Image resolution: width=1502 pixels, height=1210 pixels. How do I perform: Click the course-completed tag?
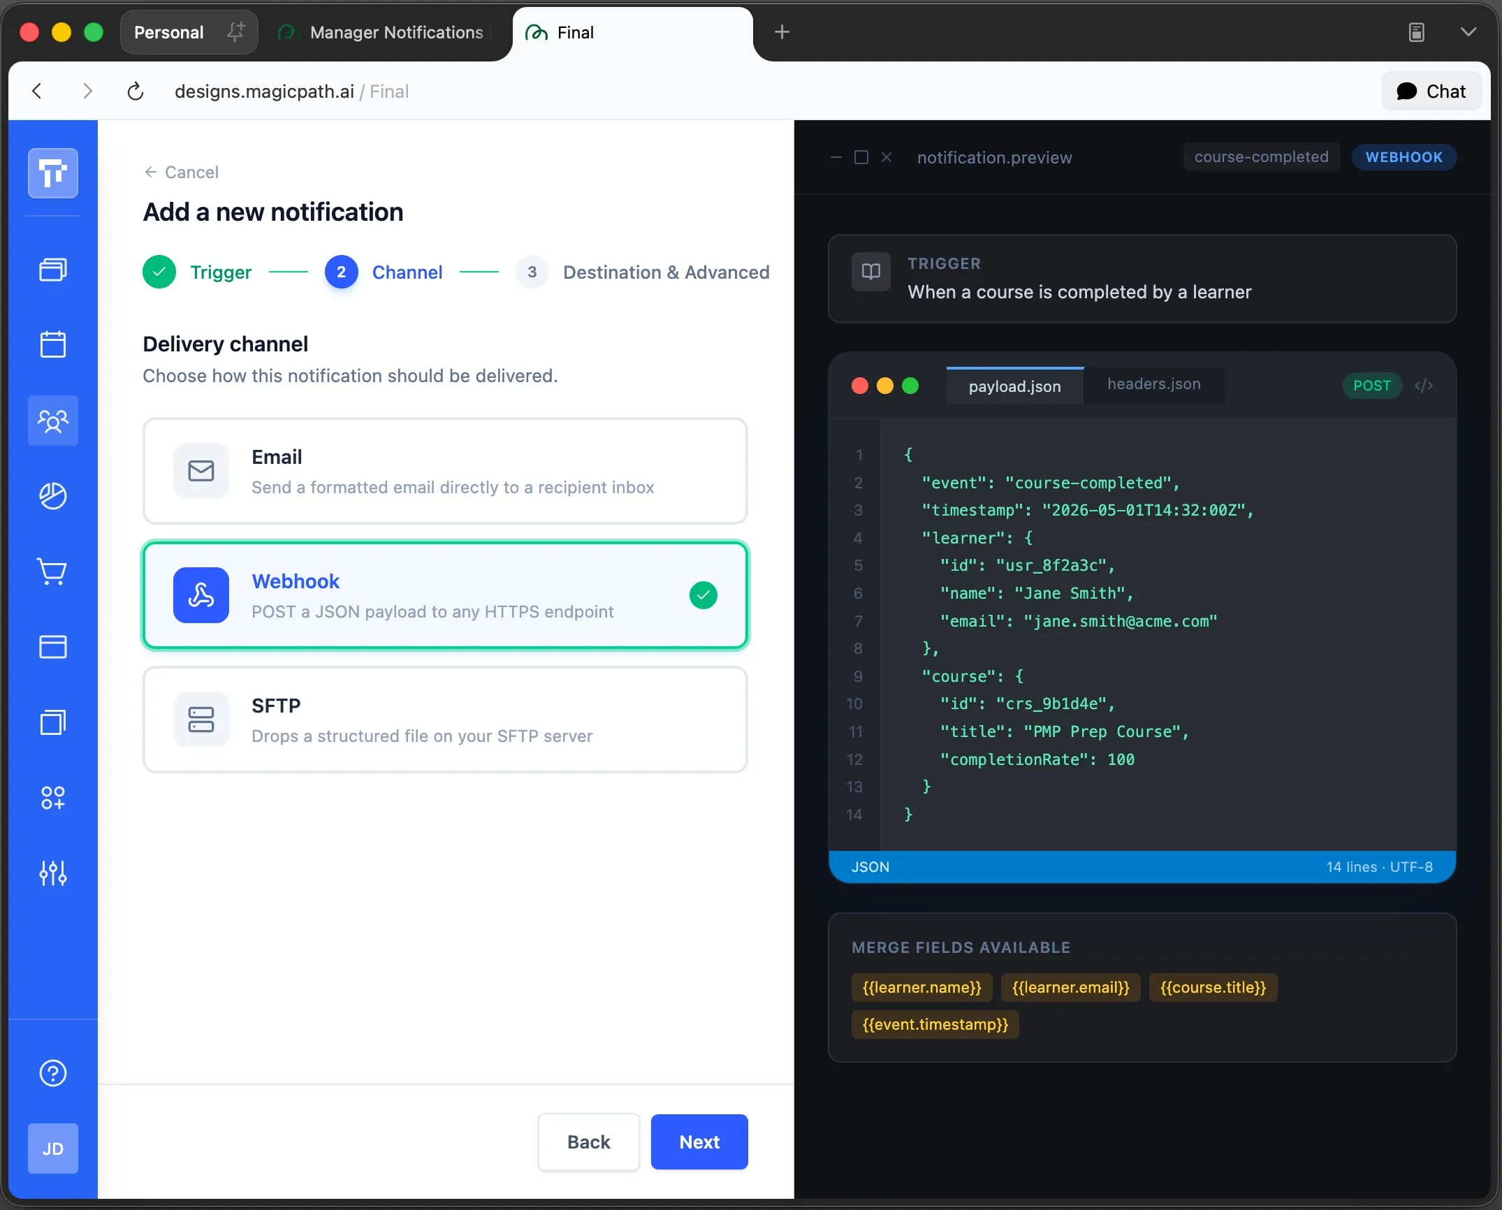[1261, 157]
